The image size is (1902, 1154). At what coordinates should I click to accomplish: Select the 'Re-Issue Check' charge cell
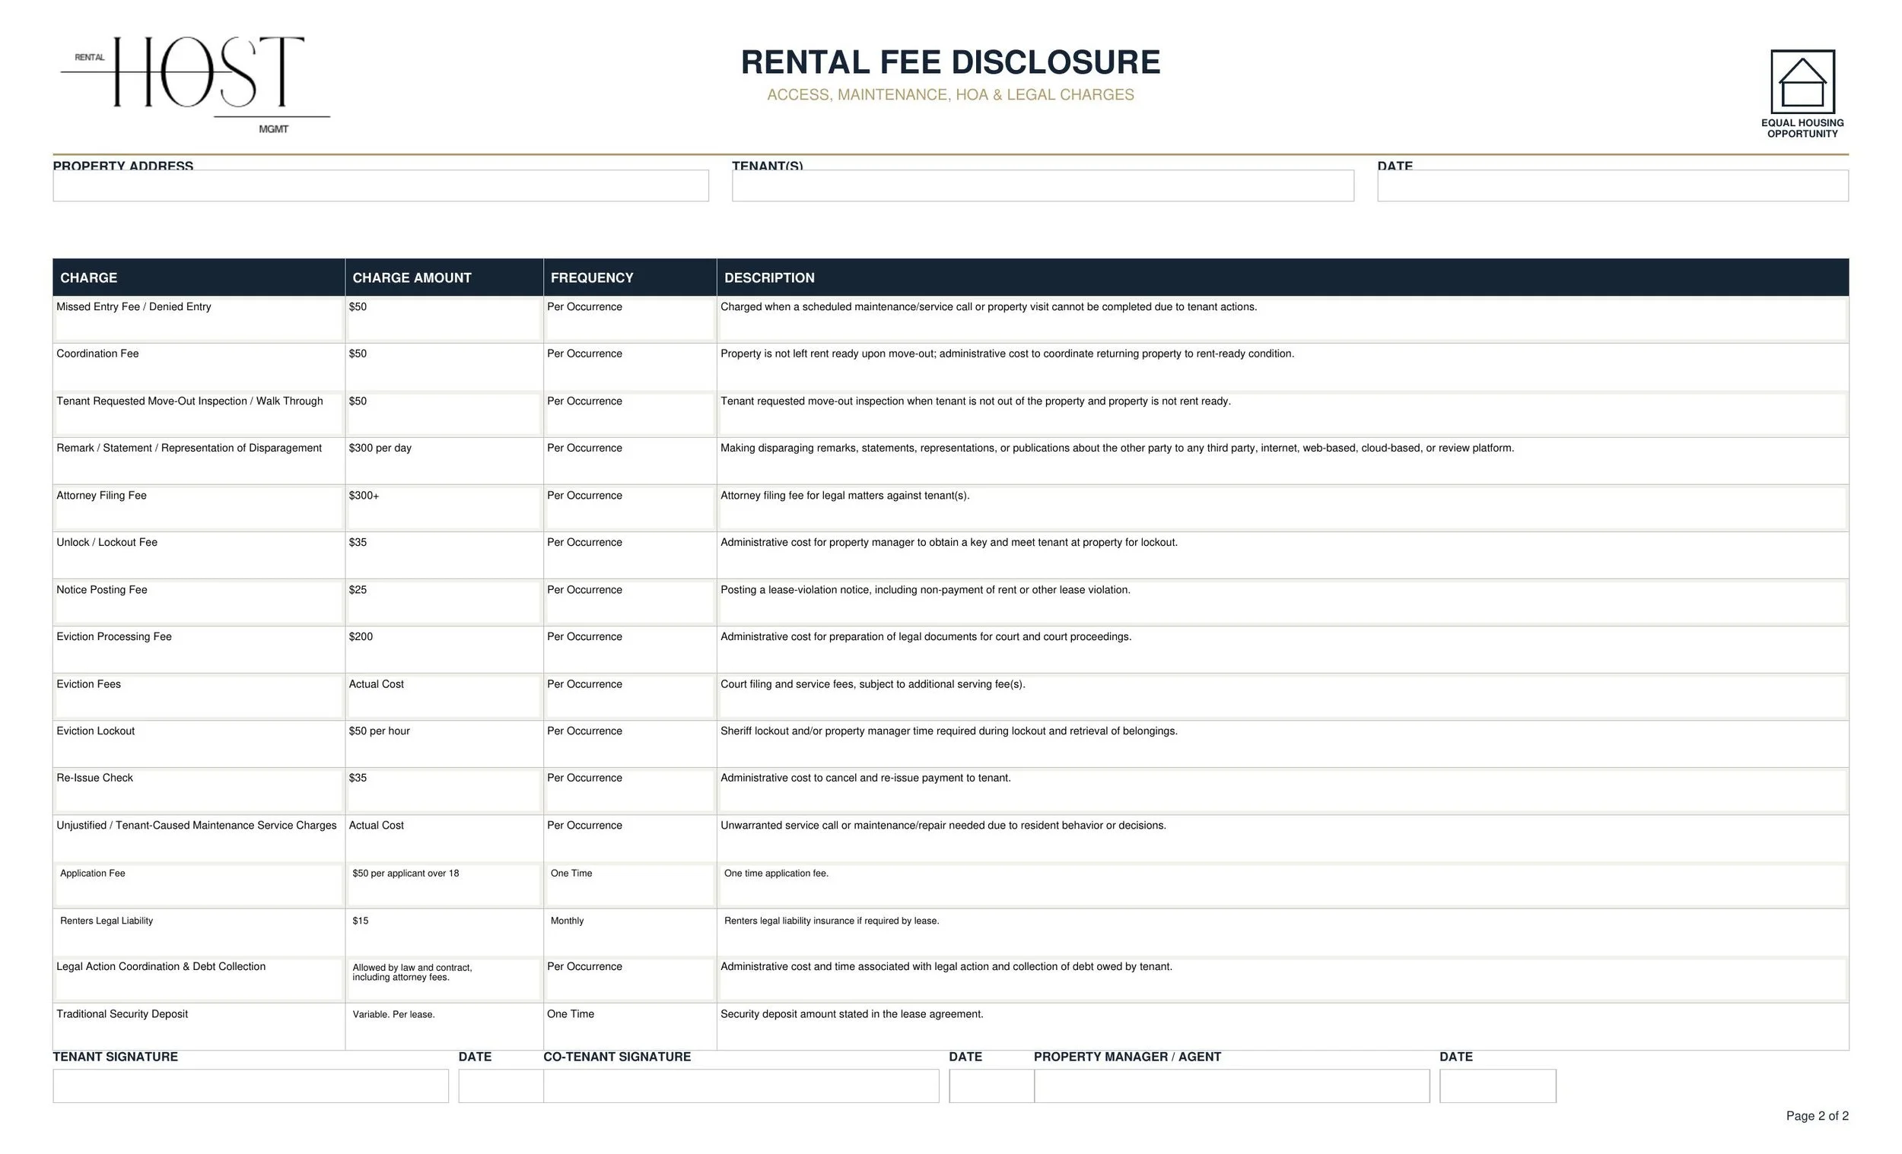coord(199,791)
